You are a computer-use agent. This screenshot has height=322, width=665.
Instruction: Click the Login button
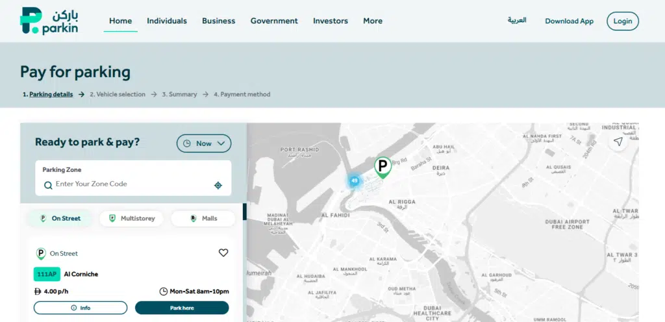click(623, 21)
